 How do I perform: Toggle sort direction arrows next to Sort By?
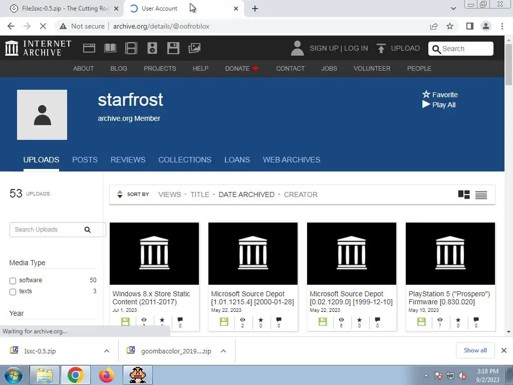click(x=120, y=194)
